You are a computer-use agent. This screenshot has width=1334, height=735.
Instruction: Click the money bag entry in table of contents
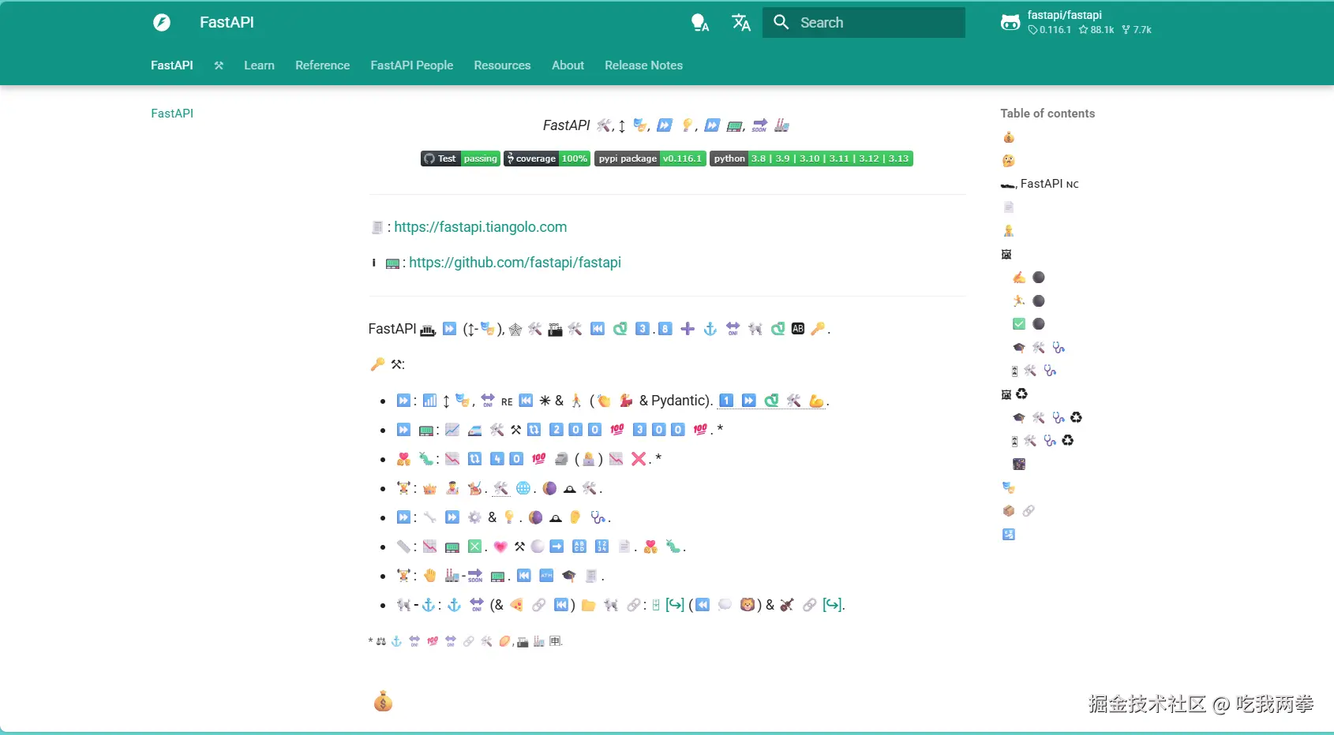[x=1008, y=137]
